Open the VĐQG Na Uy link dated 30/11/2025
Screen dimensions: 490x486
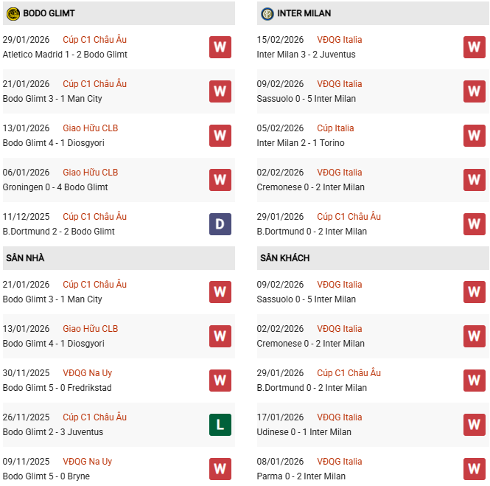(87, 373)
